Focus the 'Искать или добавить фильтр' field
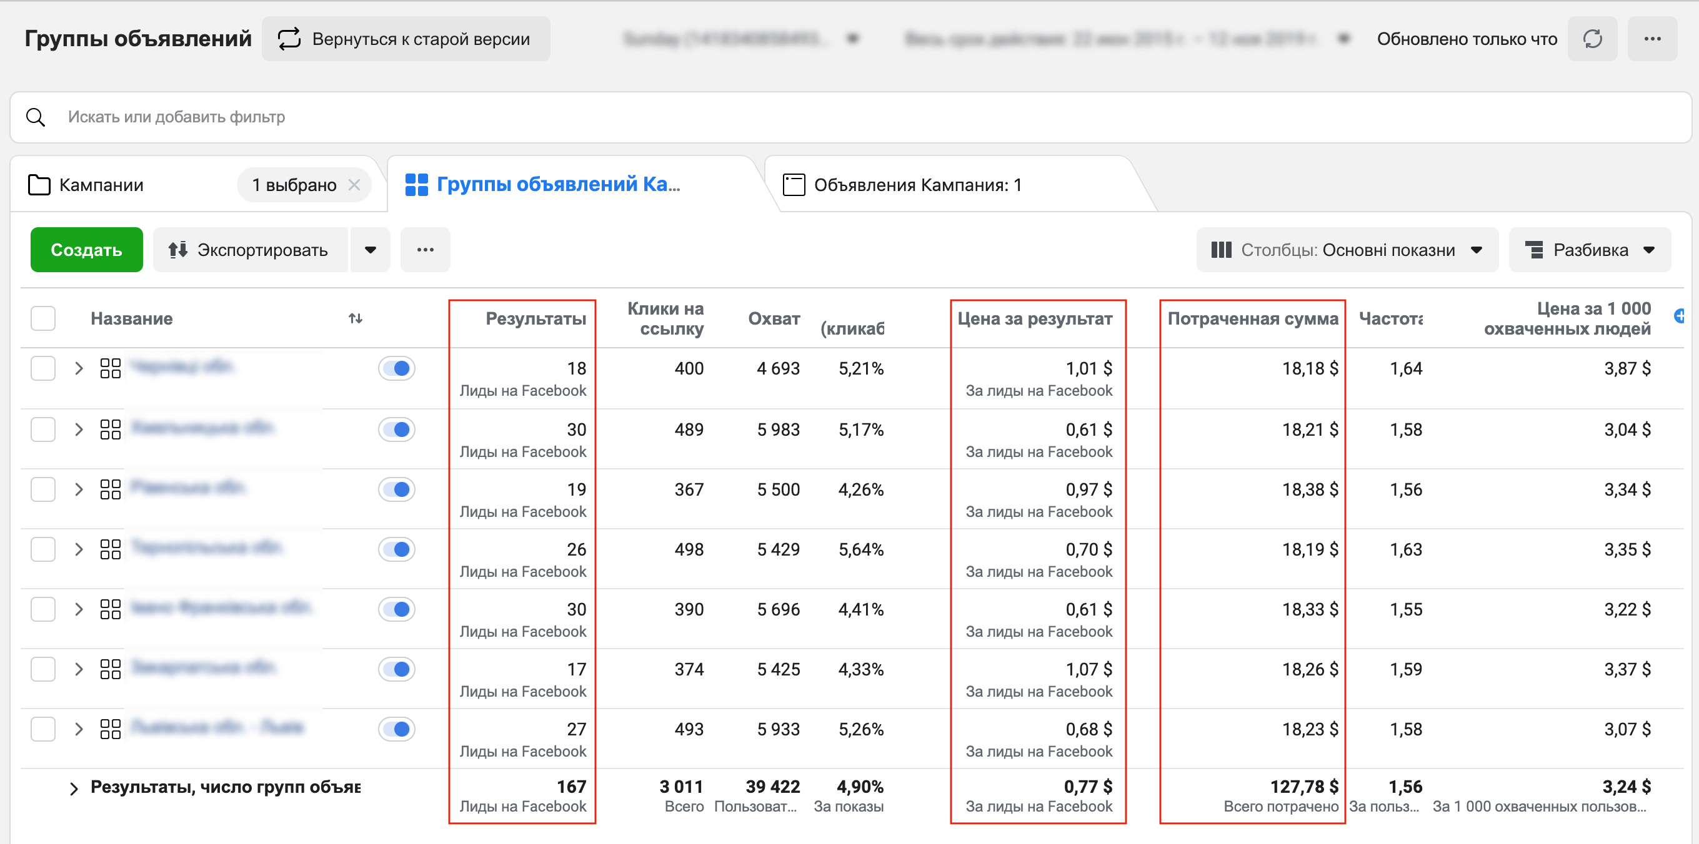 click(x=851, y=117)
